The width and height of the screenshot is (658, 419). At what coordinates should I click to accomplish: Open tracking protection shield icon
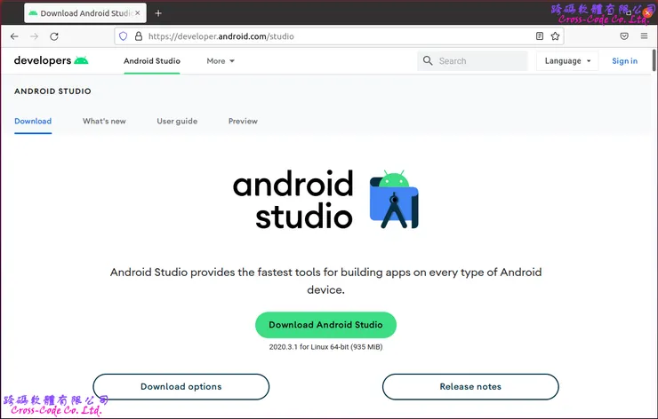coord(123,36)
